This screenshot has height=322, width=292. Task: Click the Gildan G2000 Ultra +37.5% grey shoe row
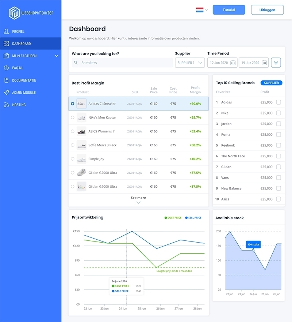(x=139, y=173)
